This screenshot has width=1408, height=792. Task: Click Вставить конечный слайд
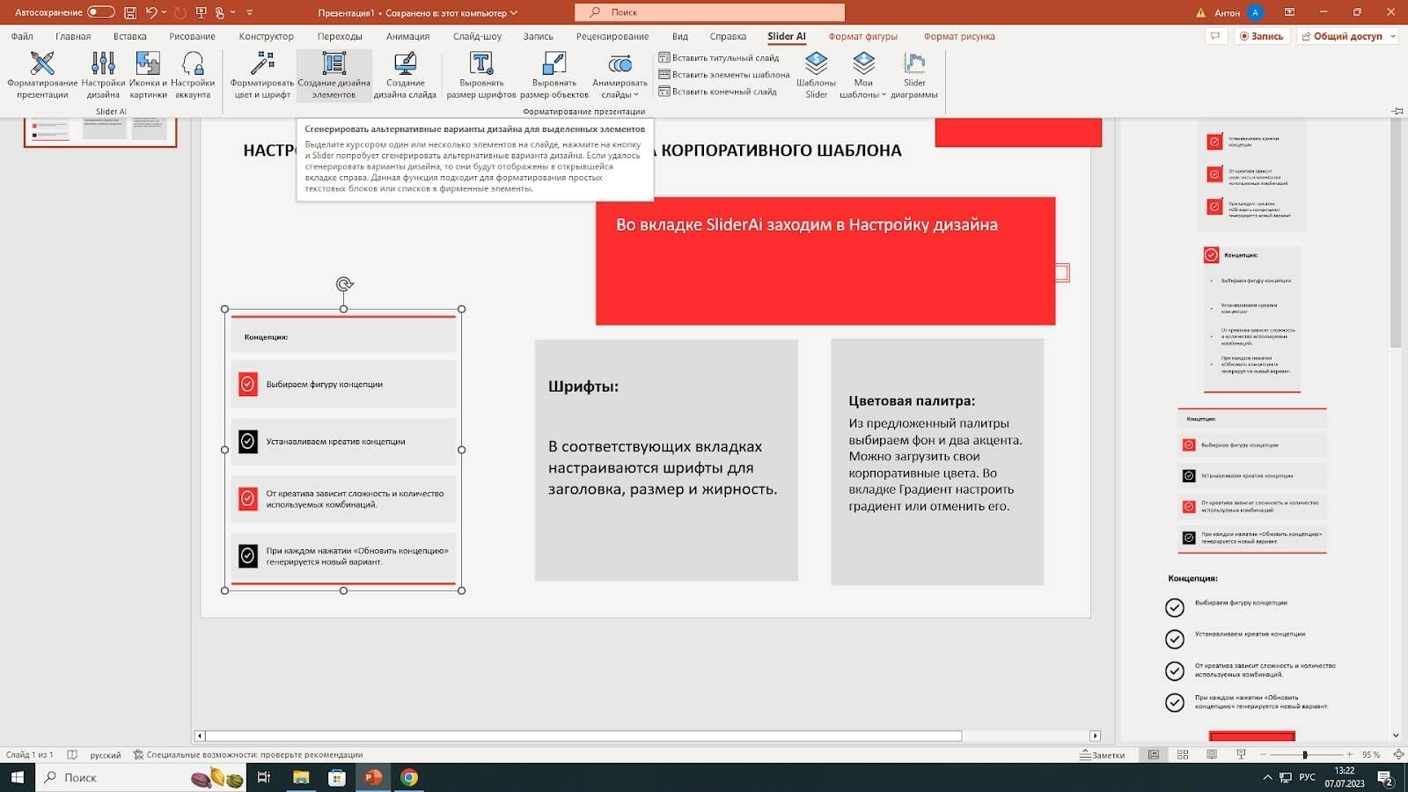pyautogui.click(x=718, y=92)
